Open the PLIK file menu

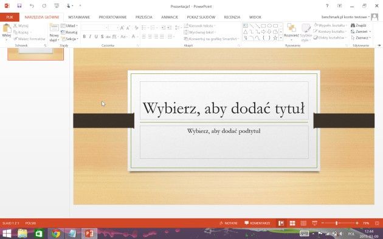(x=10, y=17)
